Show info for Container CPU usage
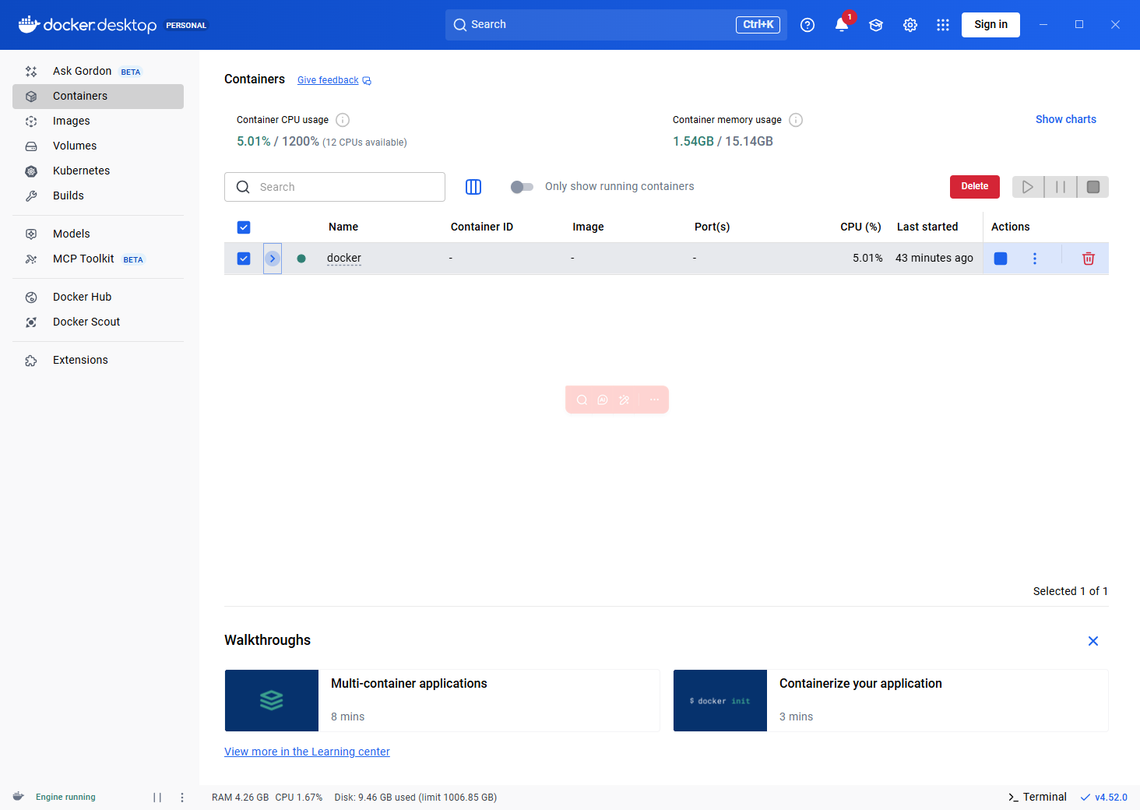Viewport: 1140px width, 810px height. [343, 120]
